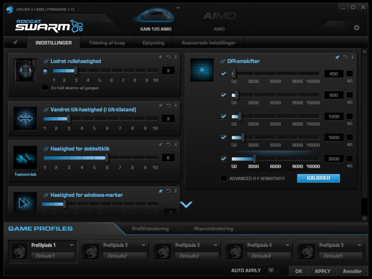This screenshot has width=372, height=279.
Task: Enable Advanced X-Y Sensitivity checkbox
Action: [224, 178]
